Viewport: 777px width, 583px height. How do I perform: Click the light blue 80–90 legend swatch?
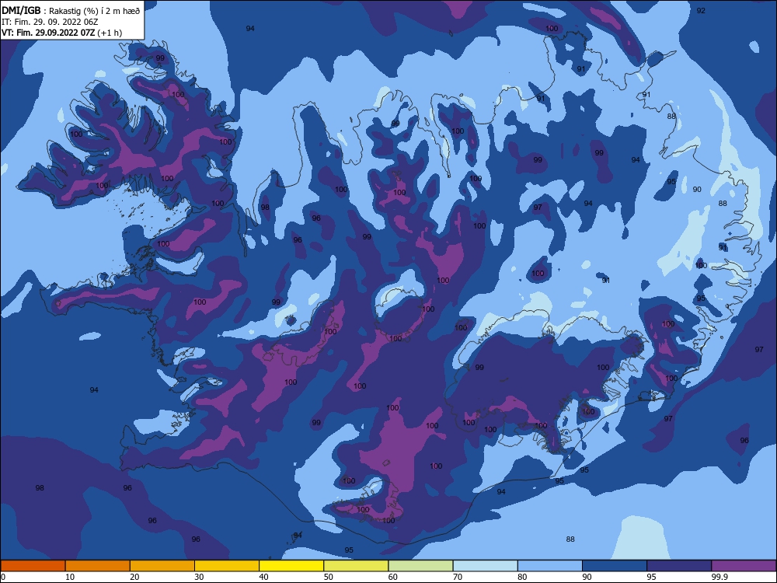[550, 566]
